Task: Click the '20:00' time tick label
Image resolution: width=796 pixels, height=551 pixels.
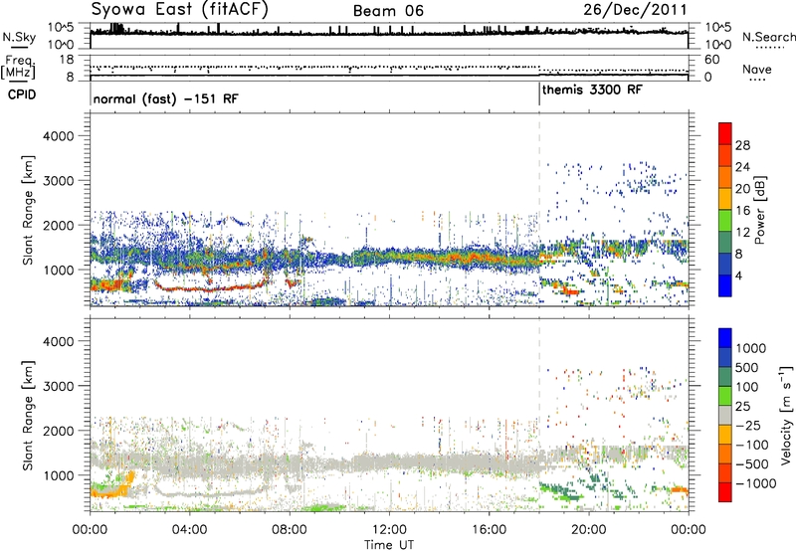Action: [x=588, y=530]
